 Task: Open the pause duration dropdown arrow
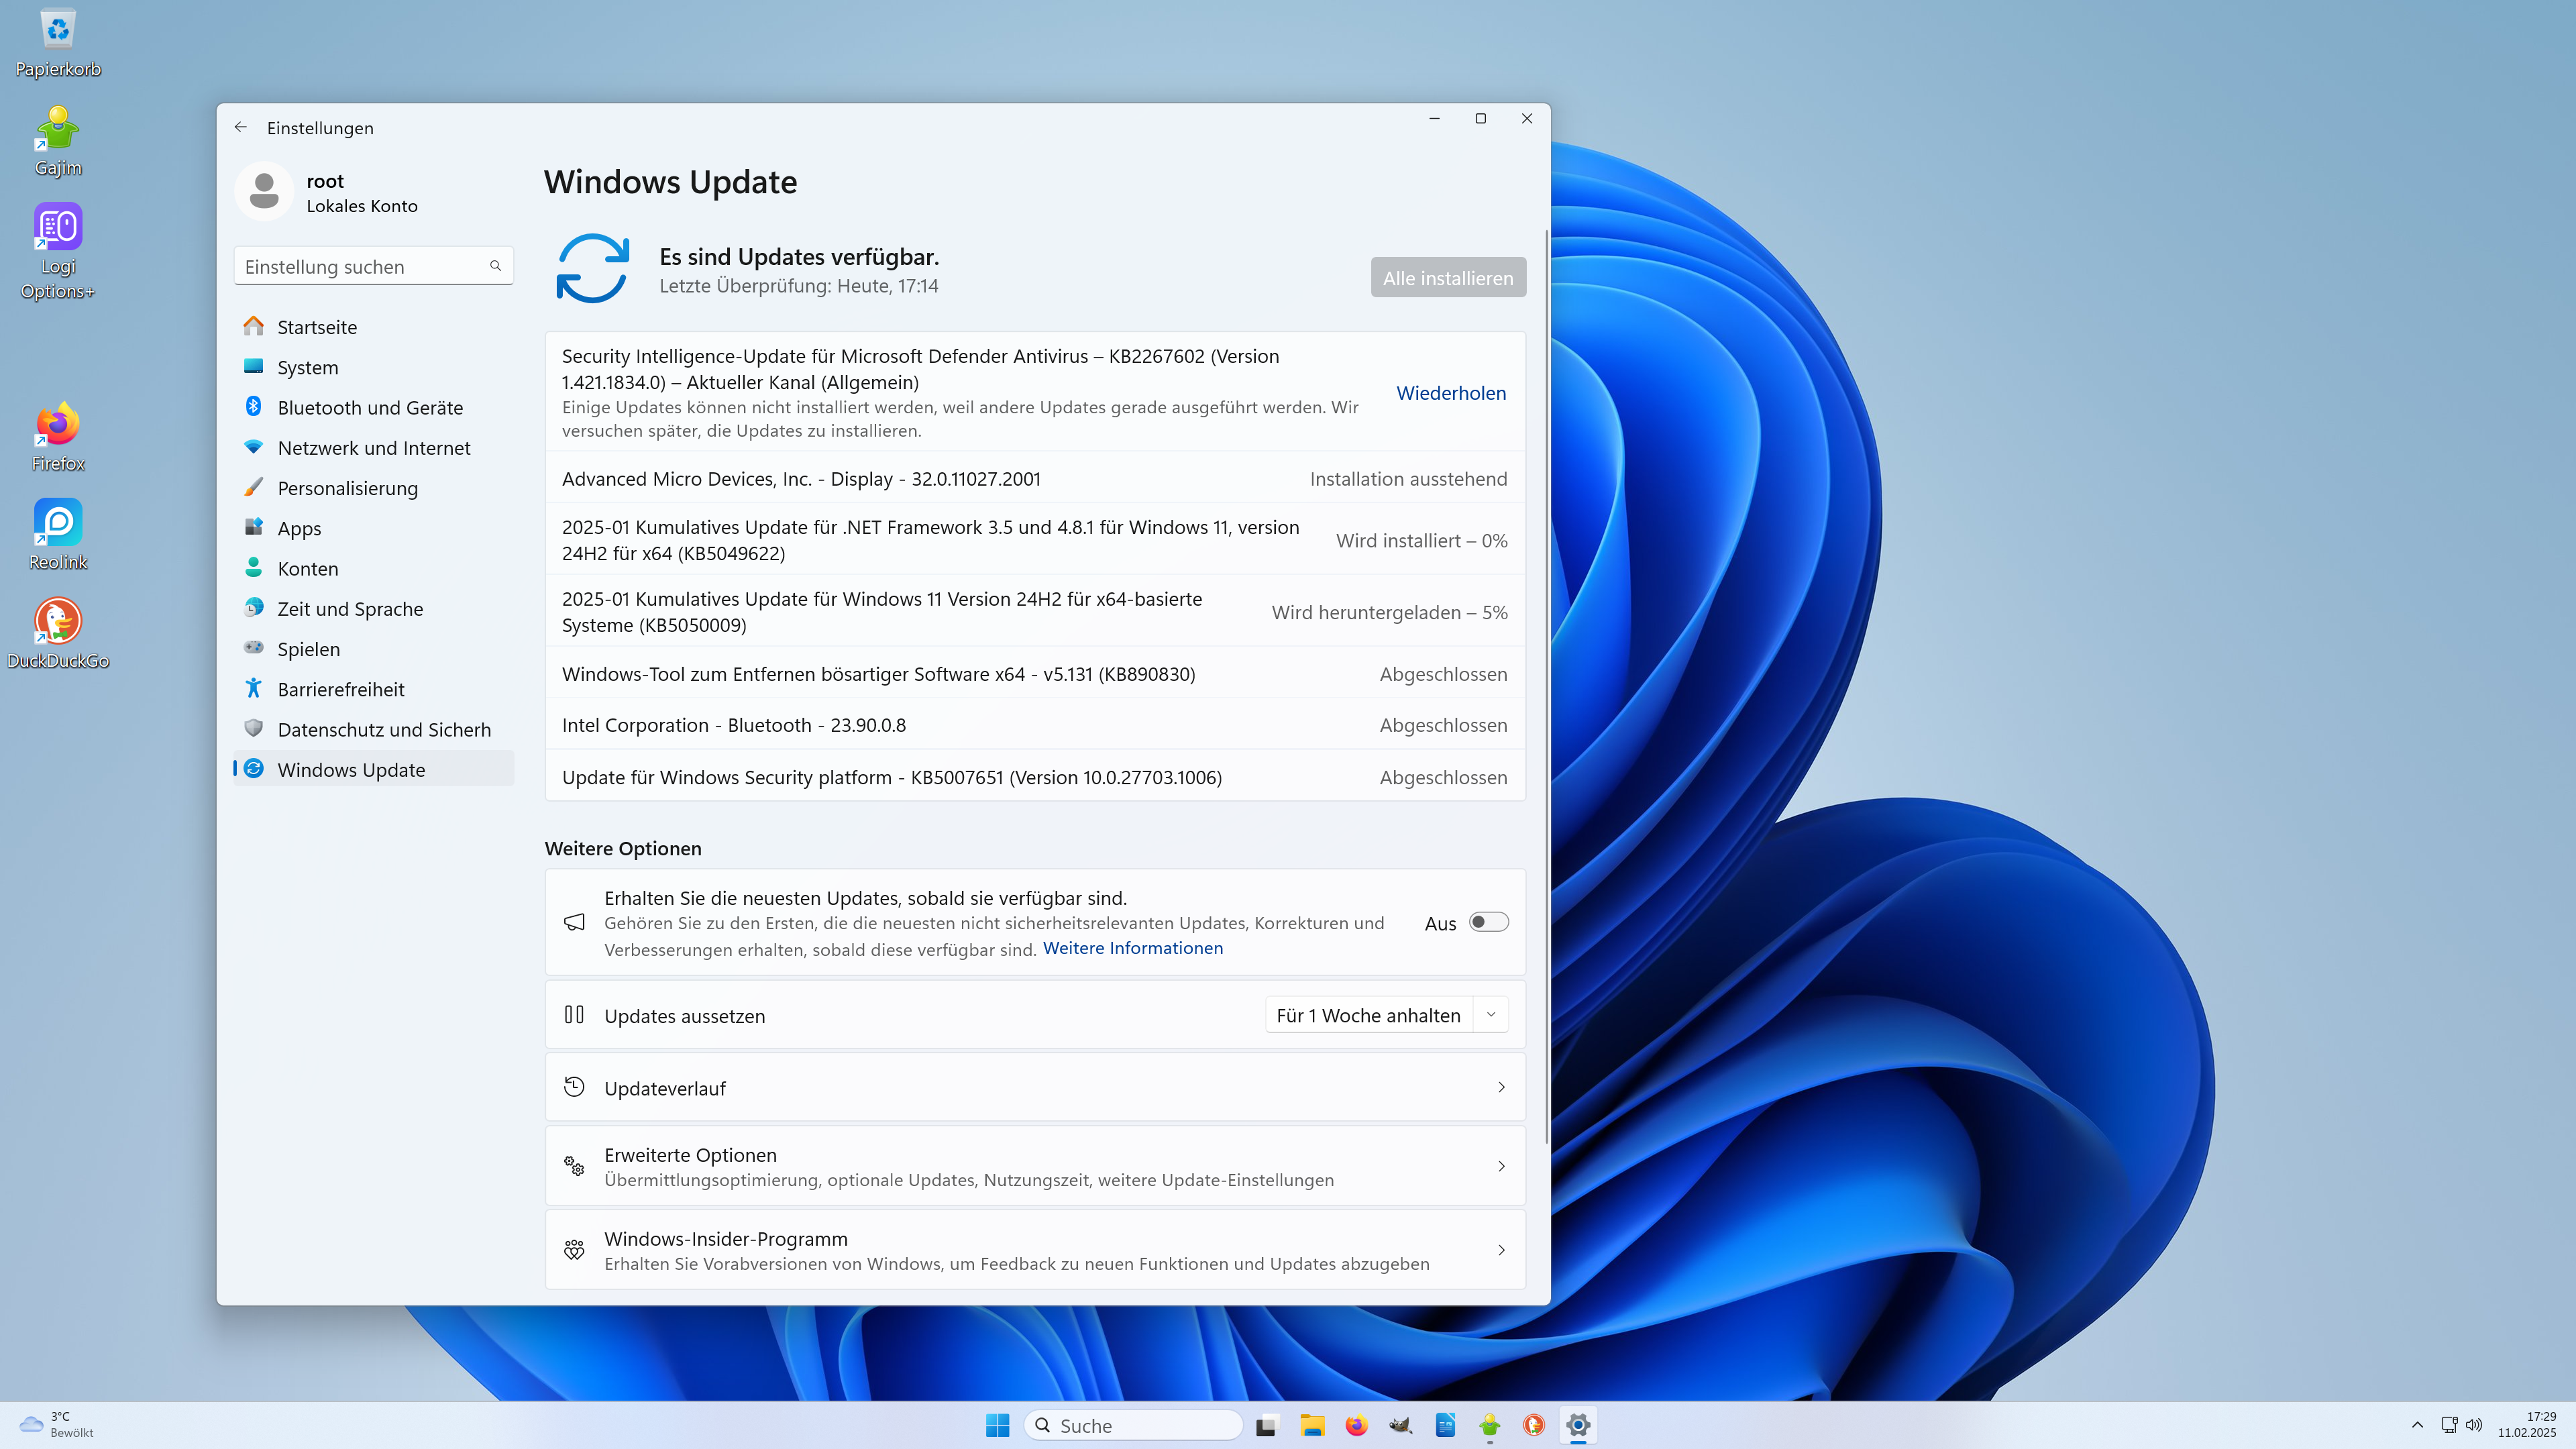tap(1491, 1015)
